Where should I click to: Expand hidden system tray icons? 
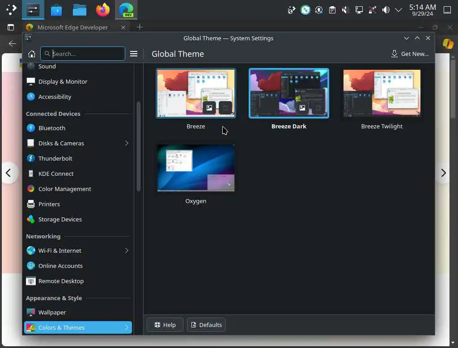(x=399, y=10)
